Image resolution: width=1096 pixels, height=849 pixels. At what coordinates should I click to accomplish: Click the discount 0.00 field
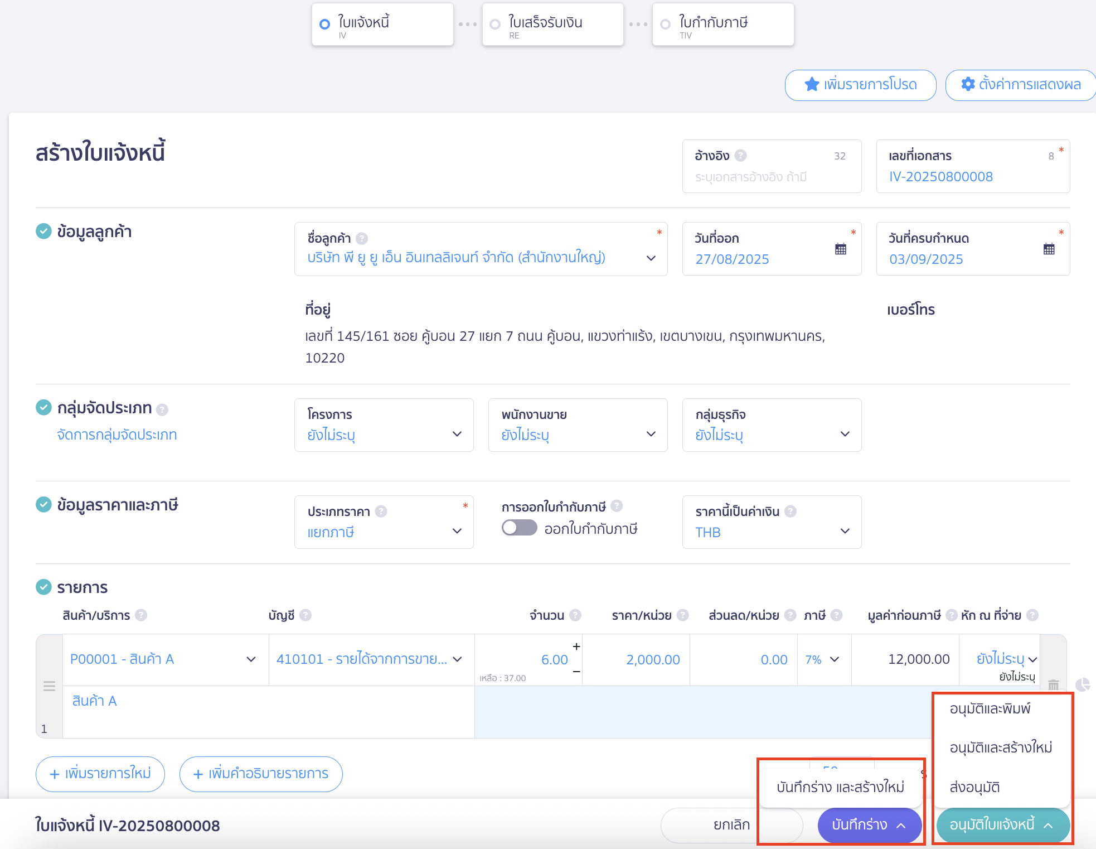pos(744,660)
